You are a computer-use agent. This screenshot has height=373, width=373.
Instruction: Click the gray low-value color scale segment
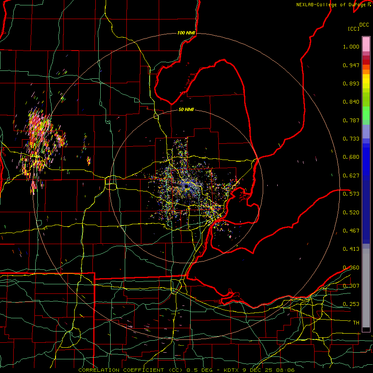click(366, 288)
